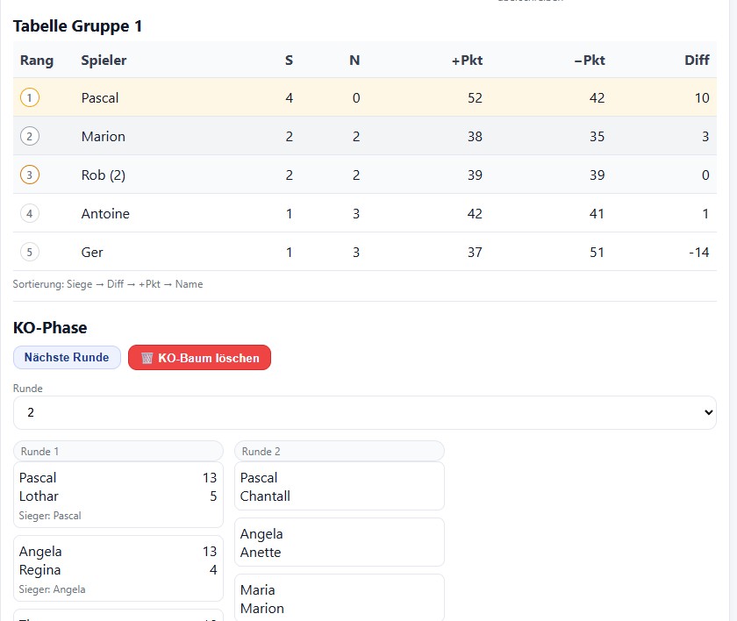The image size is (737, 621).
Task: Click the Pascal vs Chantall match card
Action: pyautogui.click(x=340, y=487)
